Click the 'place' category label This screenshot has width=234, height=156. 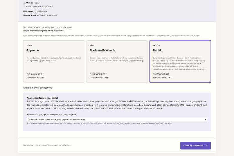[93, 45]
